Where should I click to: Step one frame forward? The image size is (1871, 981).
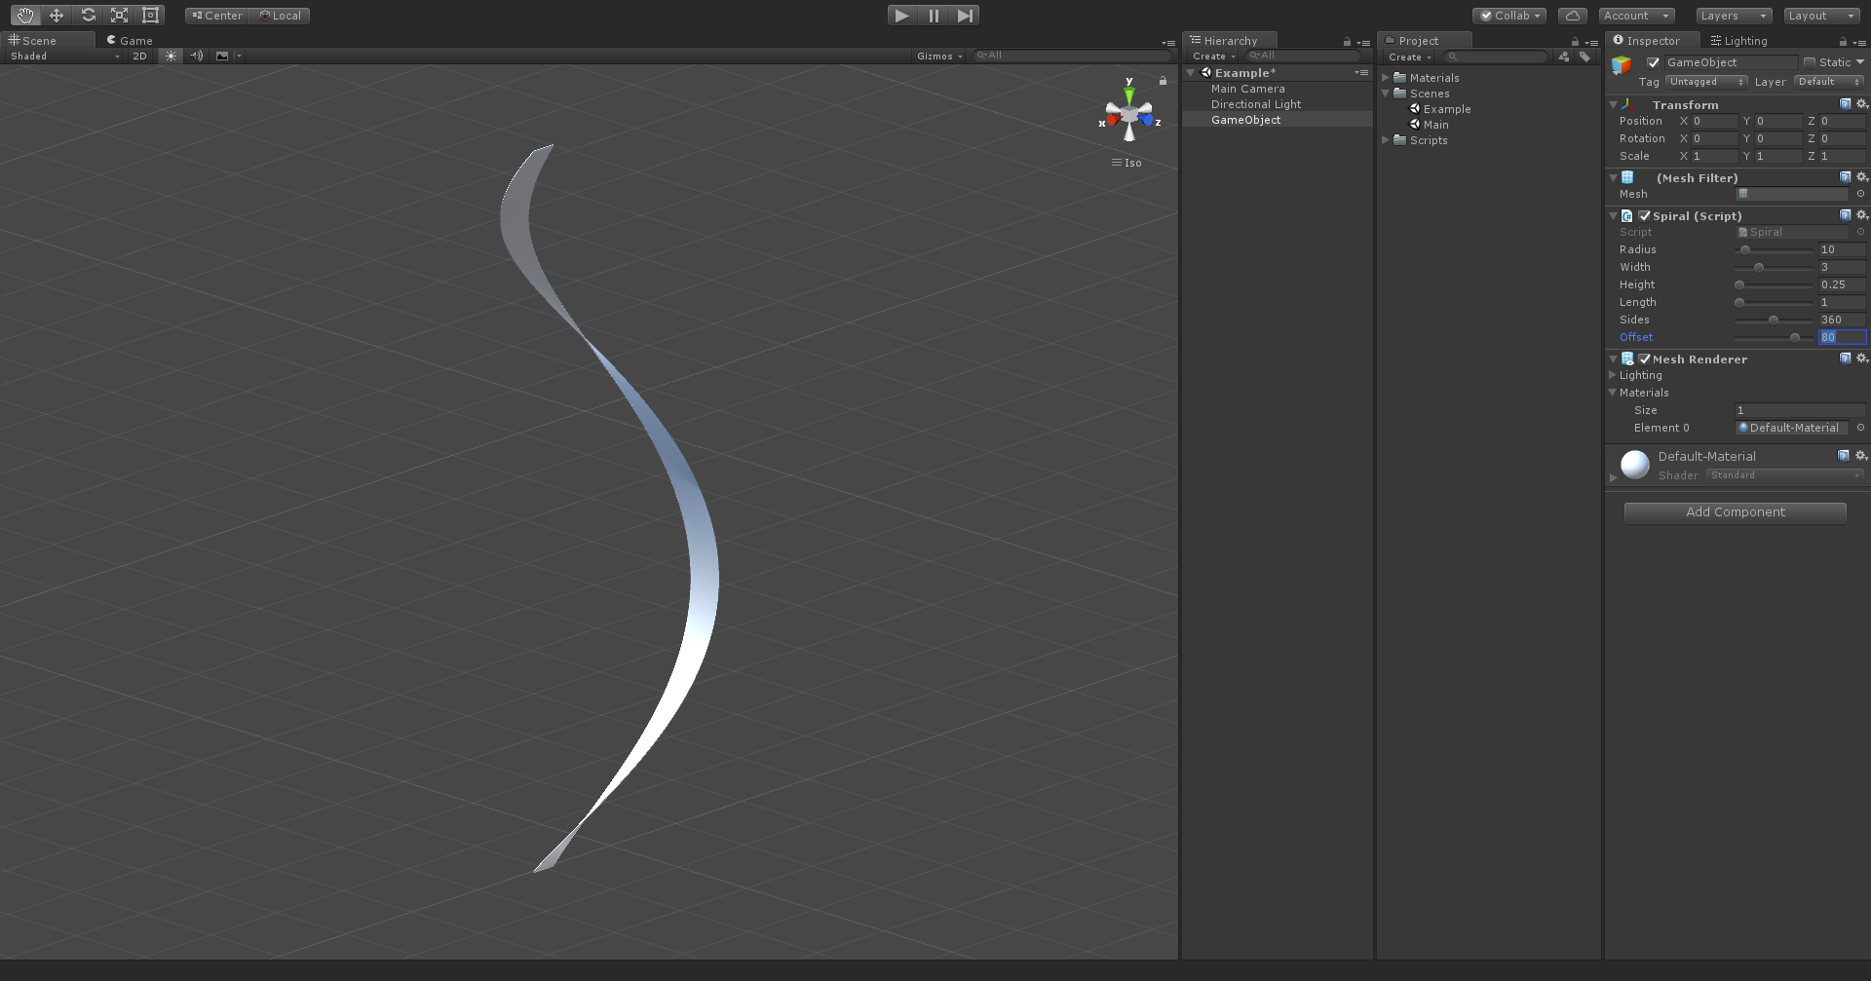965,16
